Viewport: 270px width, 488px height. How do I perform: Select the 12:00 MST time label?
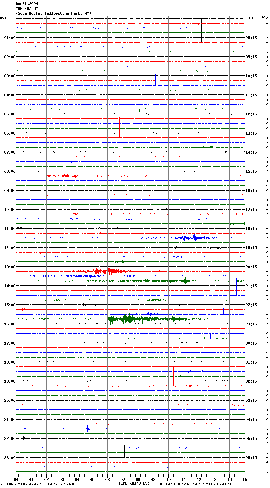(10, 248)
